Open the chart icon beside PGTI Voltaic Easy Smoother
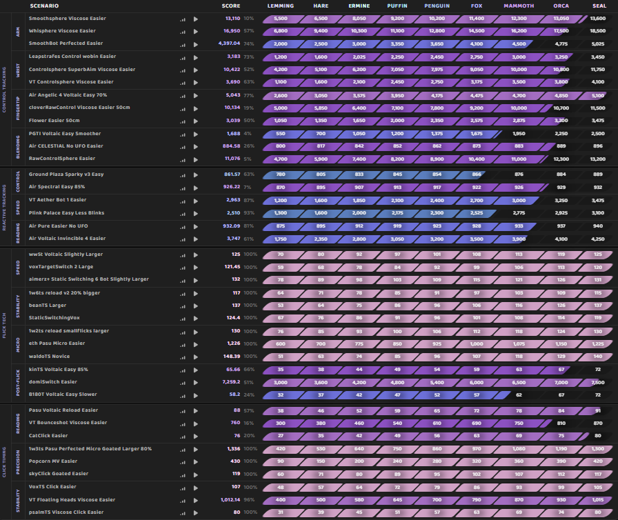The height and width of the screenshot is (520, 618). 183,134
